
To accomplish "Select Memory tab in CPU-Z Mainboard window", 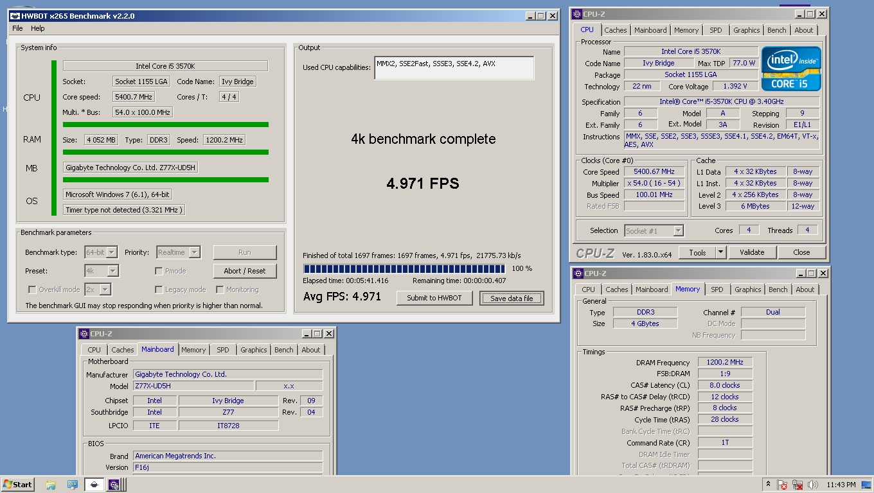I will click(x=193, y=350).
